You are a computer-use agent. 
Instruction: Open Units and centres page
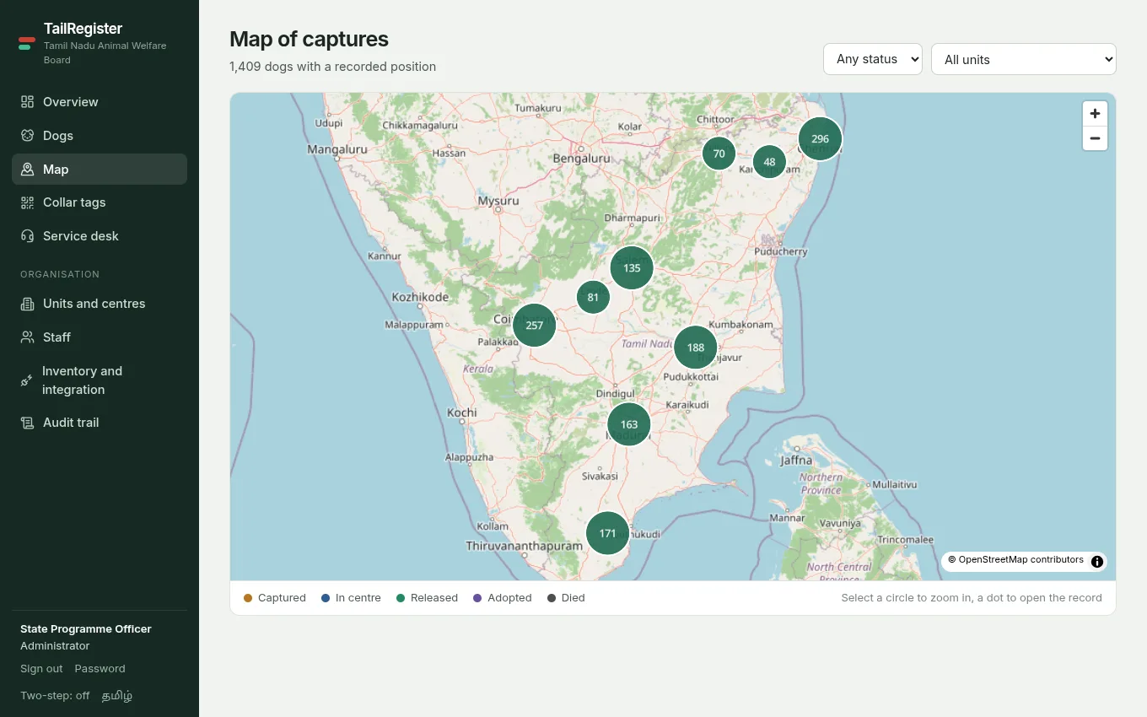[x=100, y=304]
